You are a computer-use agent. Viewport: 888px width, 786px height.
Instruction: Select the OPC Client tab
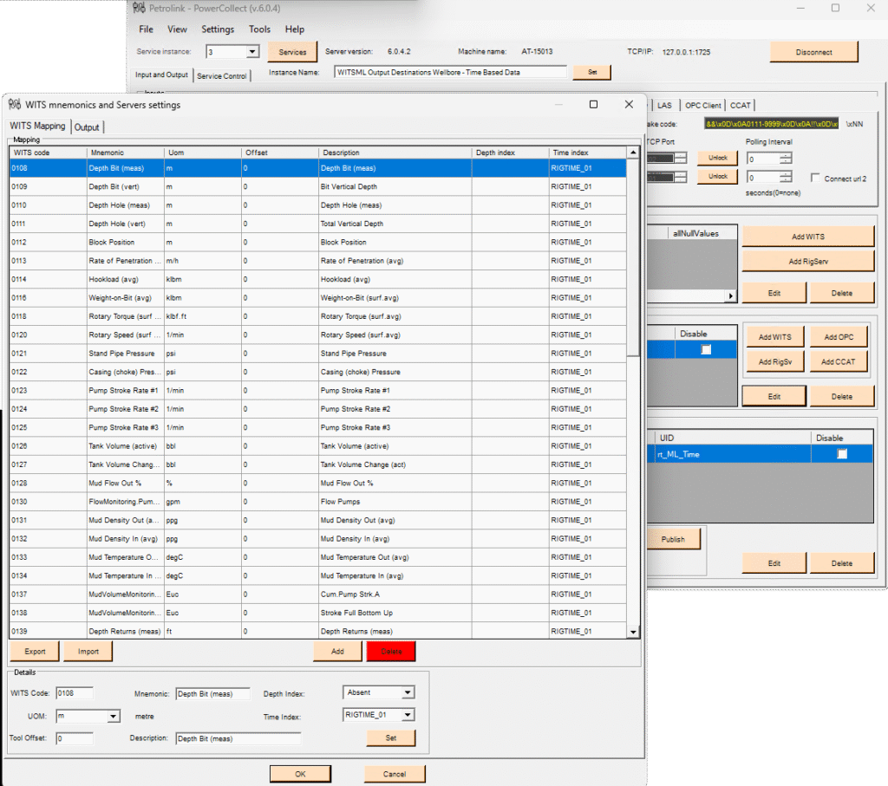coord(702,105)
